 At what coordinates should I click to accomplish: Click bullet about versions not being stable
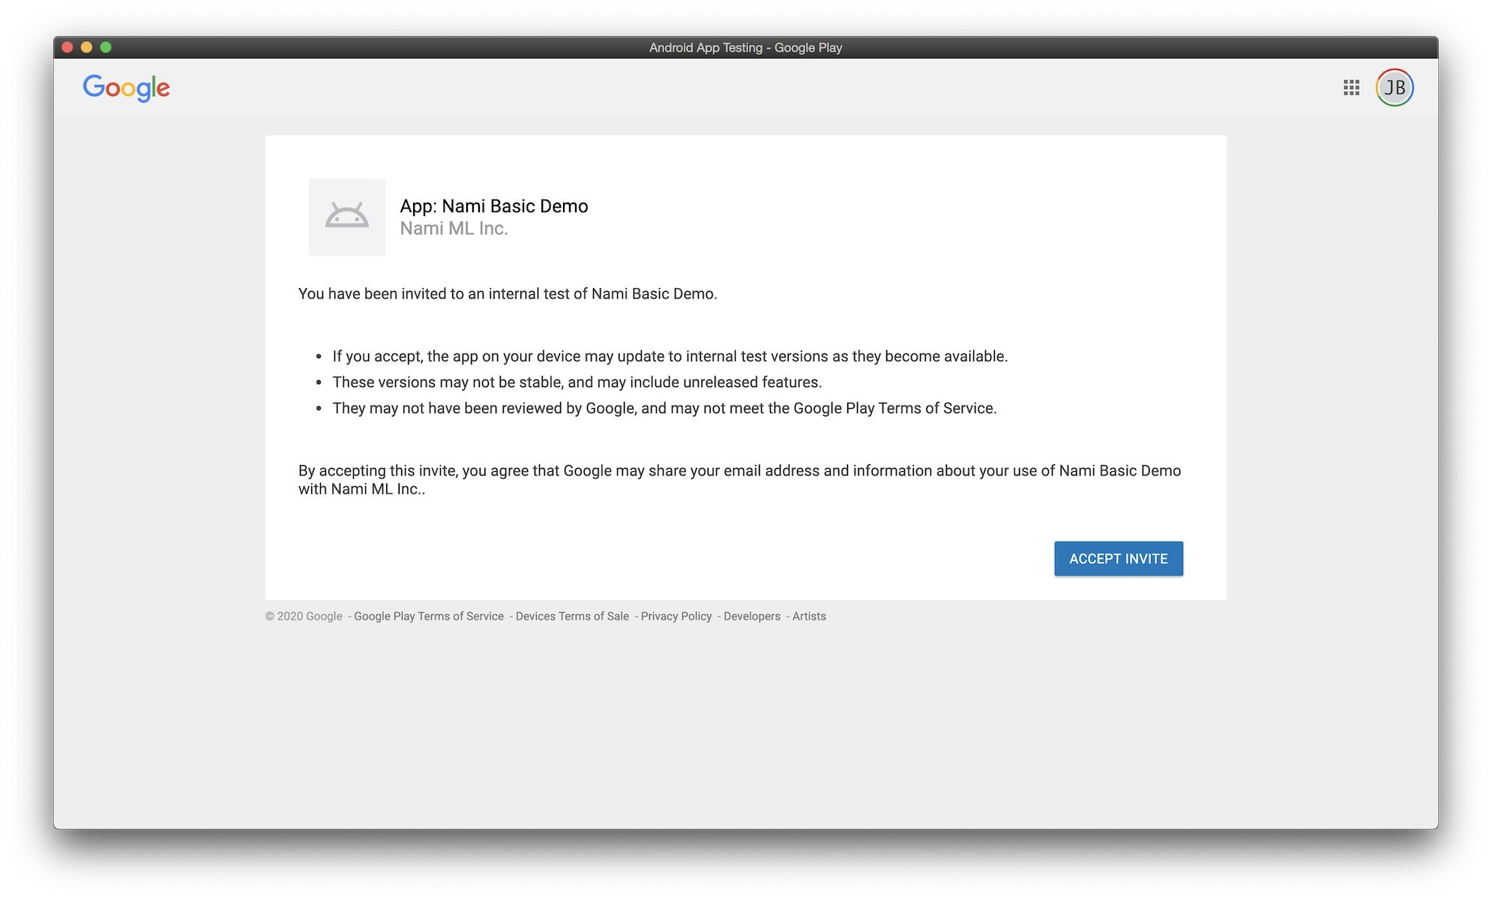click(x=577, y=382)
